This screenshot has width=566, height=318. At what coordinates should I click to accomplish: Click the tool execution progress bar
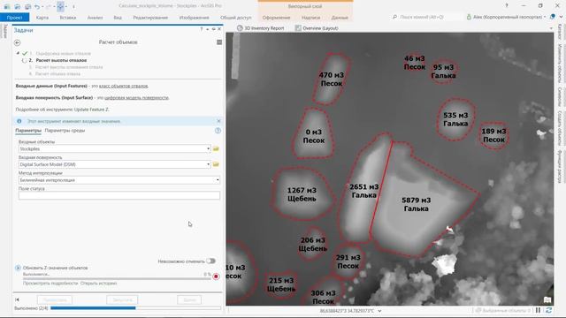tap(117, 278)
